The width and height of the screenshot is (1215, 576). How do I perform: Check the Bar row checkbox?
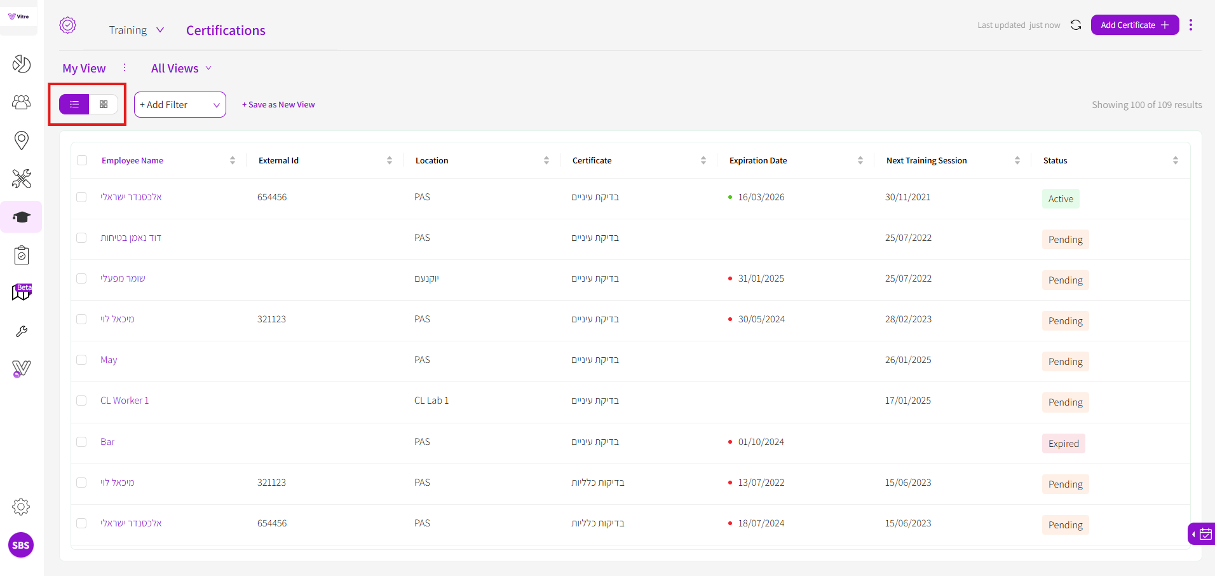tap(81, 442)
